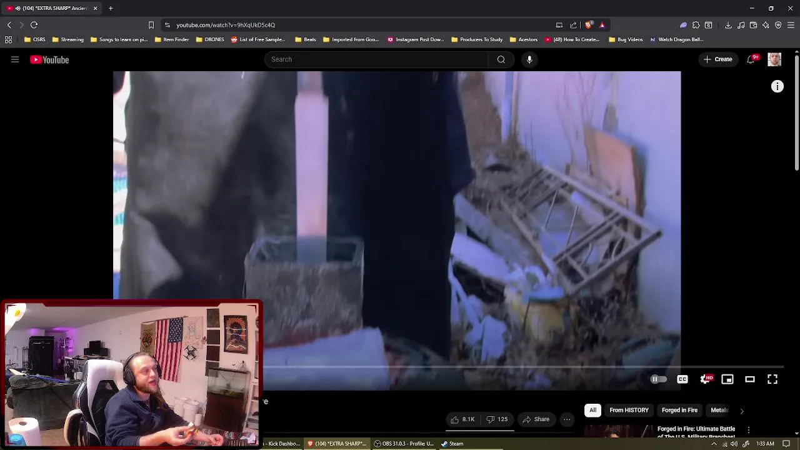
Task: Select the Forged in Fire filter chip
Action: pyautogui.click(x=679, y=411)
